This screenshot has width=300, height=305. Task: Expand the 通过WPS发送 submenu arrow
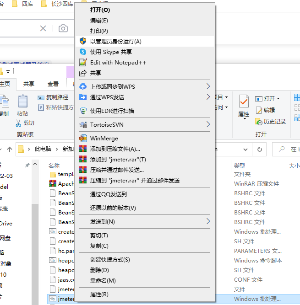coord(208,97)
